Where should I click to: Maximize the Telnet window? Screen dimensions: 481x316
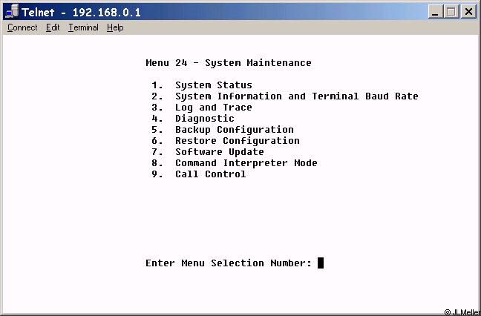click(451, 12)
